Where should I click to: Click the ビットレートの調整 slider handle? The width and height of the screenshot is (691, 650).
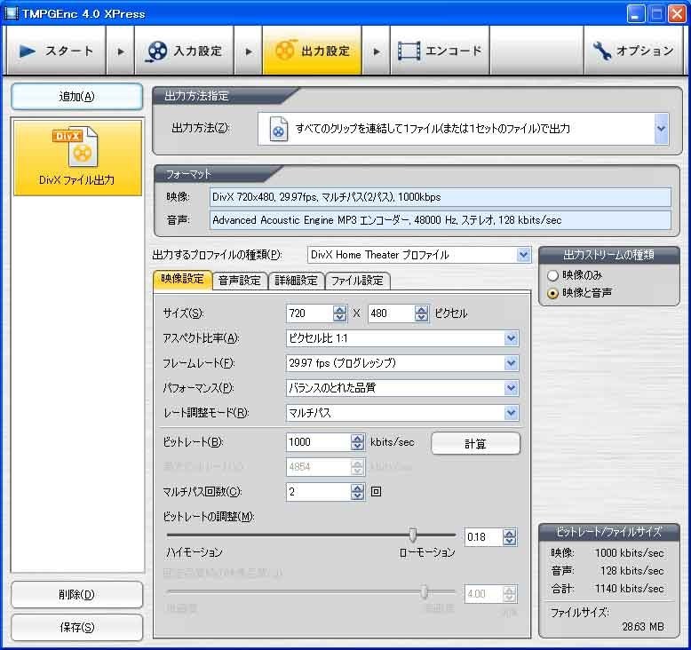pos(412,535)
